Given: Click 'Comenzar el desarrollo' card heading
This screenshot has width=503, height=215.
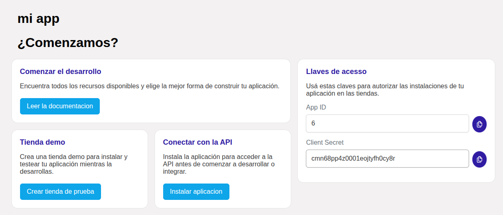Looking at the screenshot, I should click(61, 72).
